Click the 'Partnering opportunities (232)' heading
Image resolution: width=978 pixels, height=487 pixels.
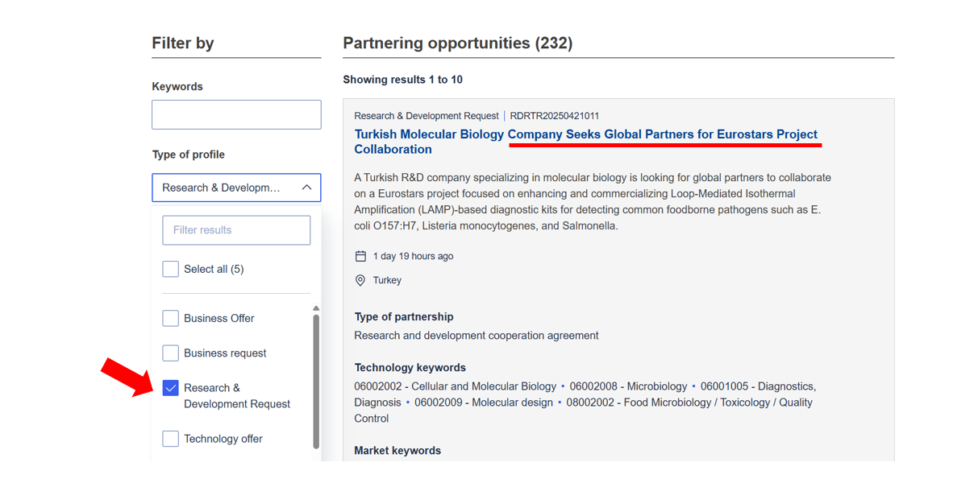point(457,43)
